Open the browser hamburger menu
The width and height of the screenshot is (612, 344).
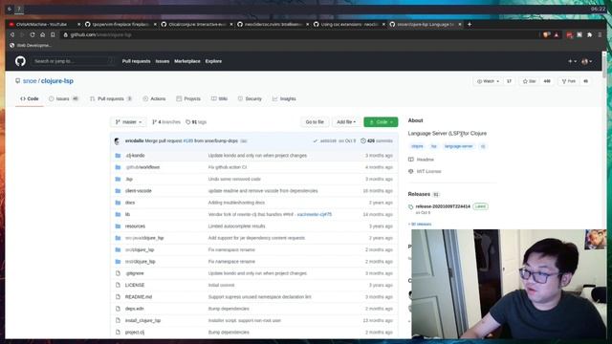[600, 34]
